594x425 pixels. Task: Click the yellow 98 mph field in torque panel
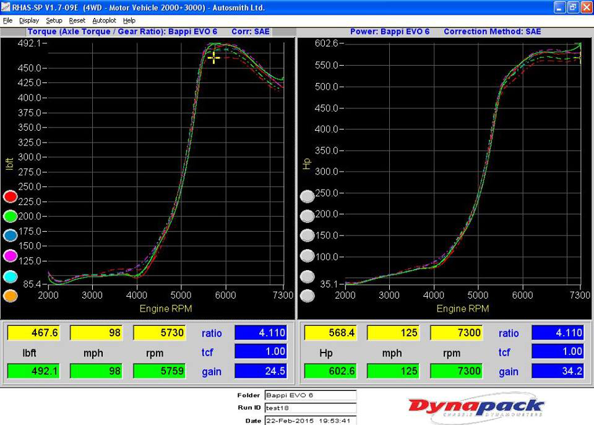(97, 333)
